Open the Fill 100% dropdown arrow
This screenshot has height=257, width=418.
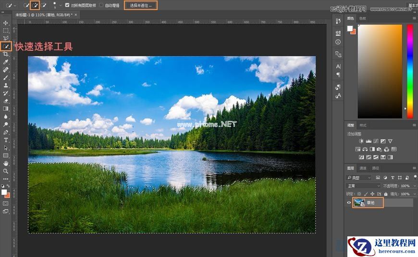pyautogui.click(x=415, y=194)
